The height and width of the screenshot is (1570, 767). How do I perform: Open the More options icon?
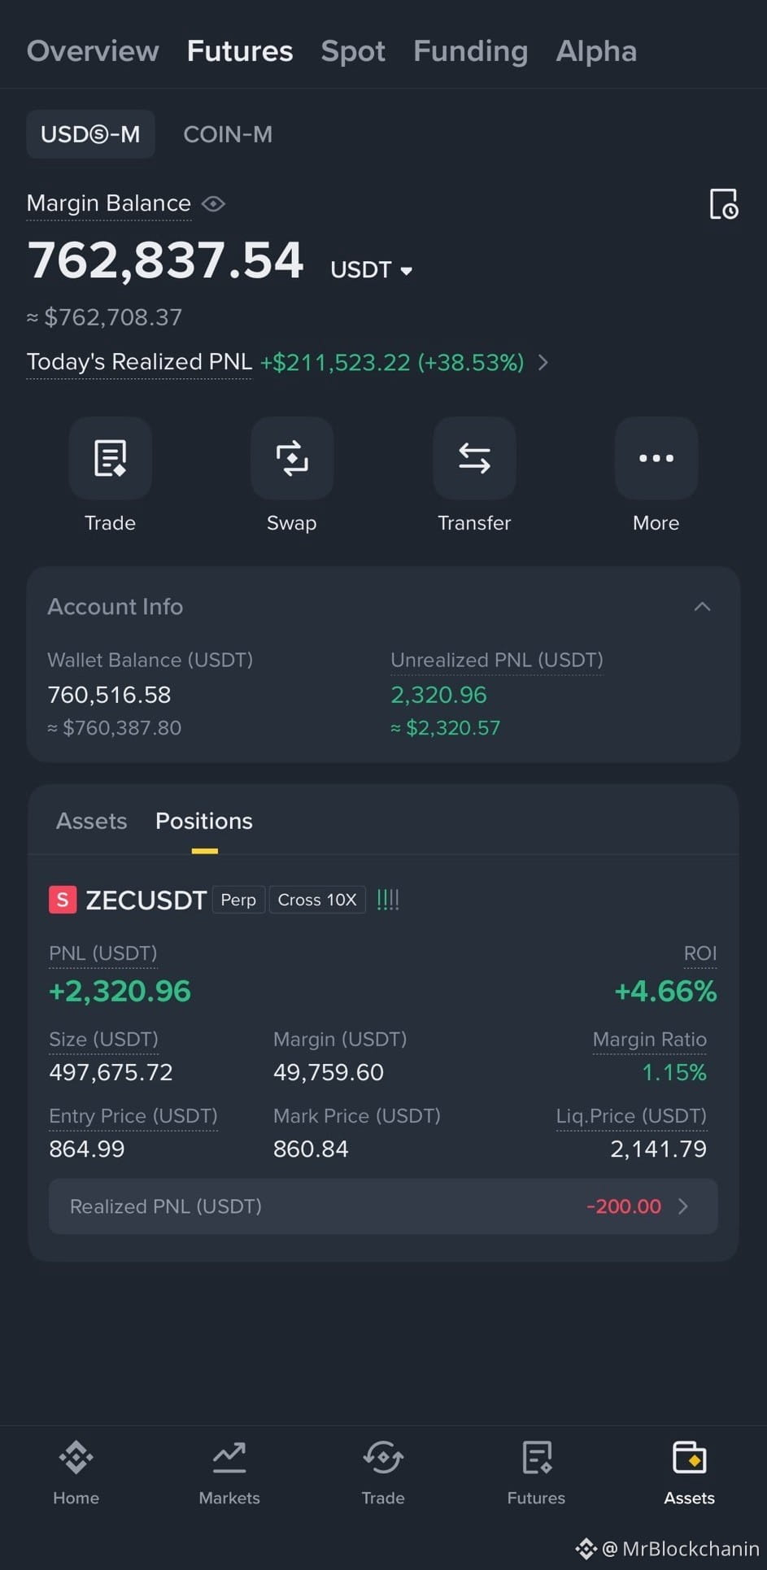point(656,458)
